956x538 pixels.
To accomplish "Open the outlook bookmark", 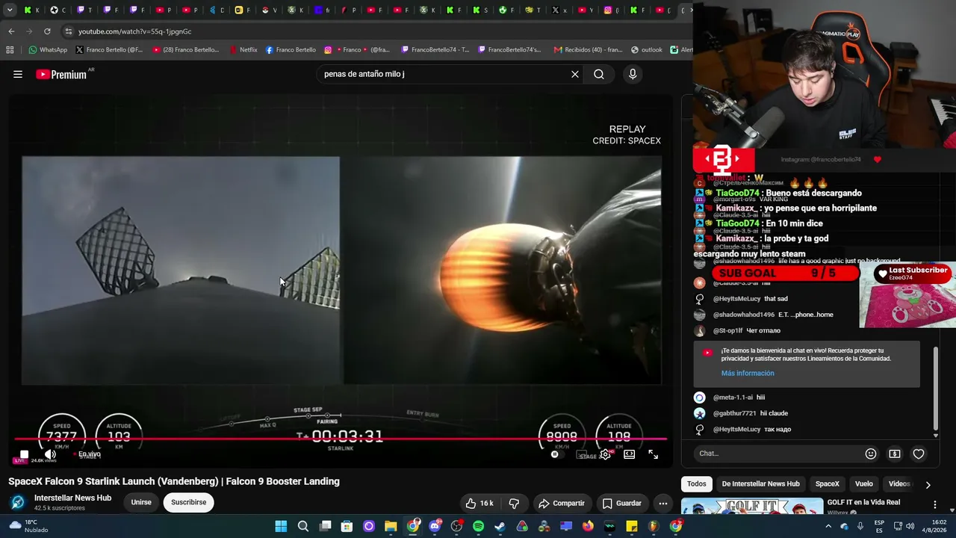I will tap(646, 50).
